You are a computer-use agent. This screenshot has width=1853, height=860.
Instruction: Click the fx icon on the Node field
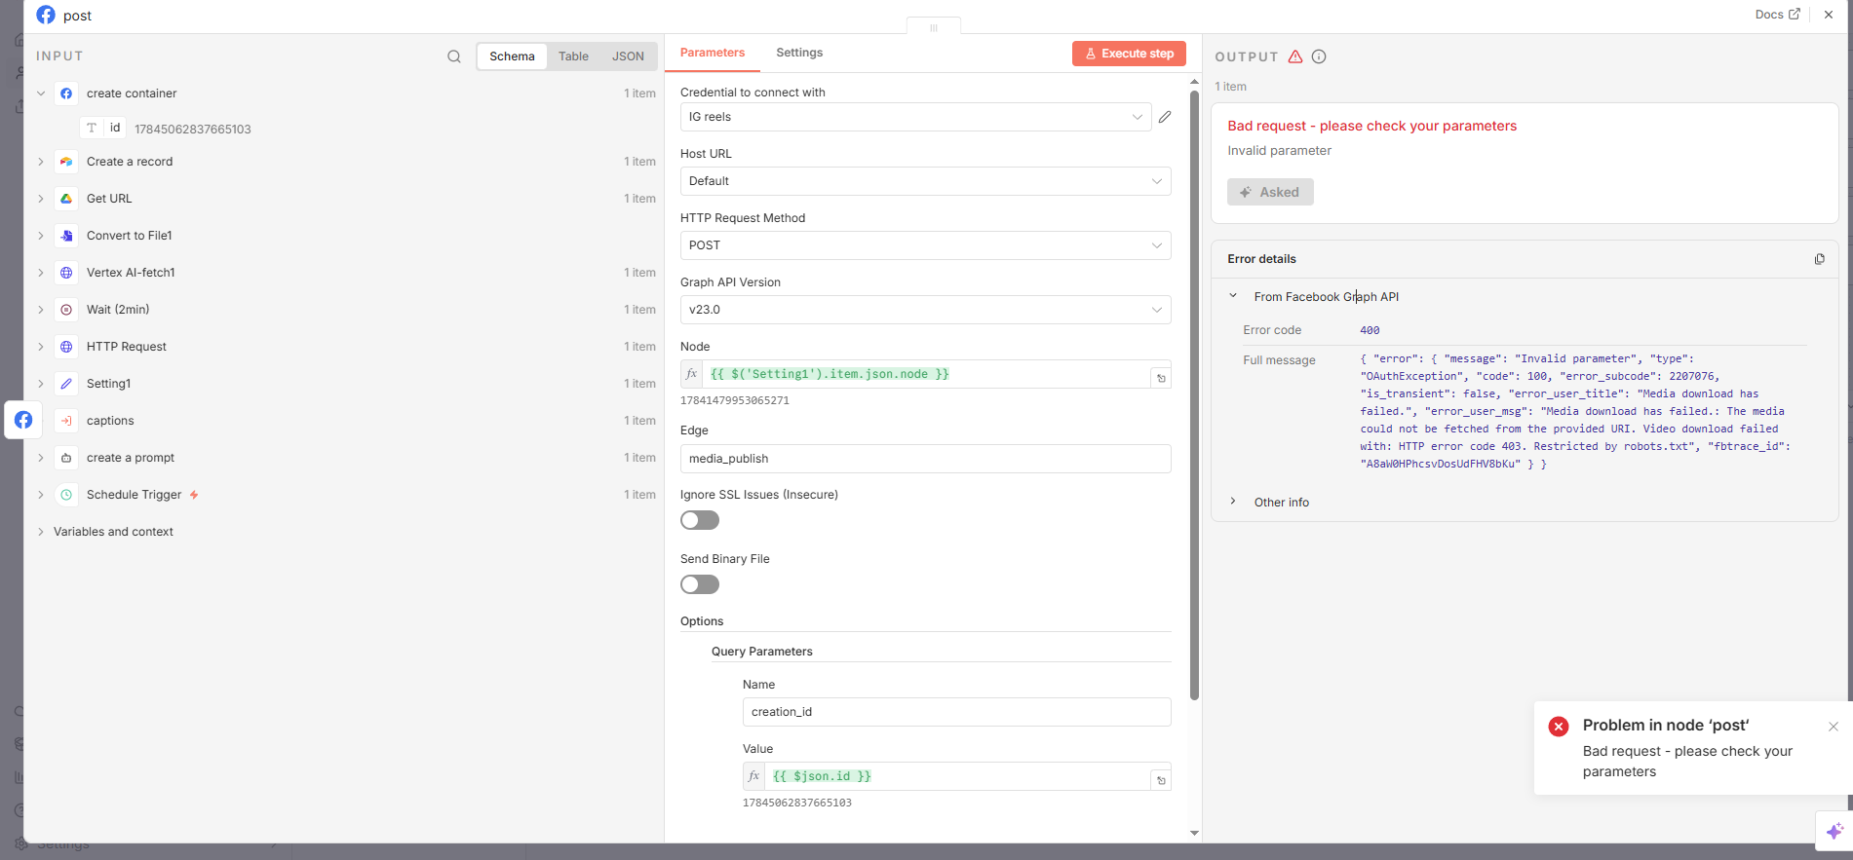click(692, 374)
